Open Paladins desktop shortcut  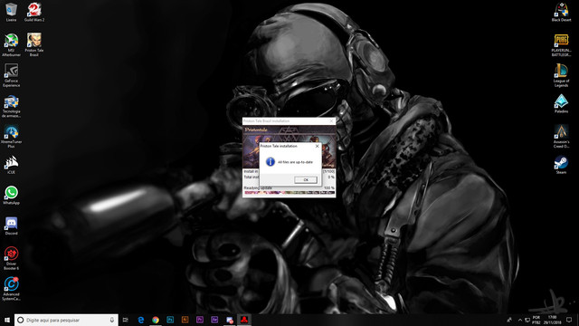coord(561,103)
